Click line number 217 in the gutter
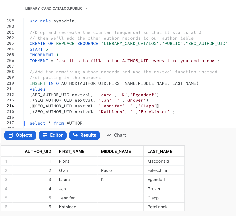The image size is (236, 216). [10, 123]
